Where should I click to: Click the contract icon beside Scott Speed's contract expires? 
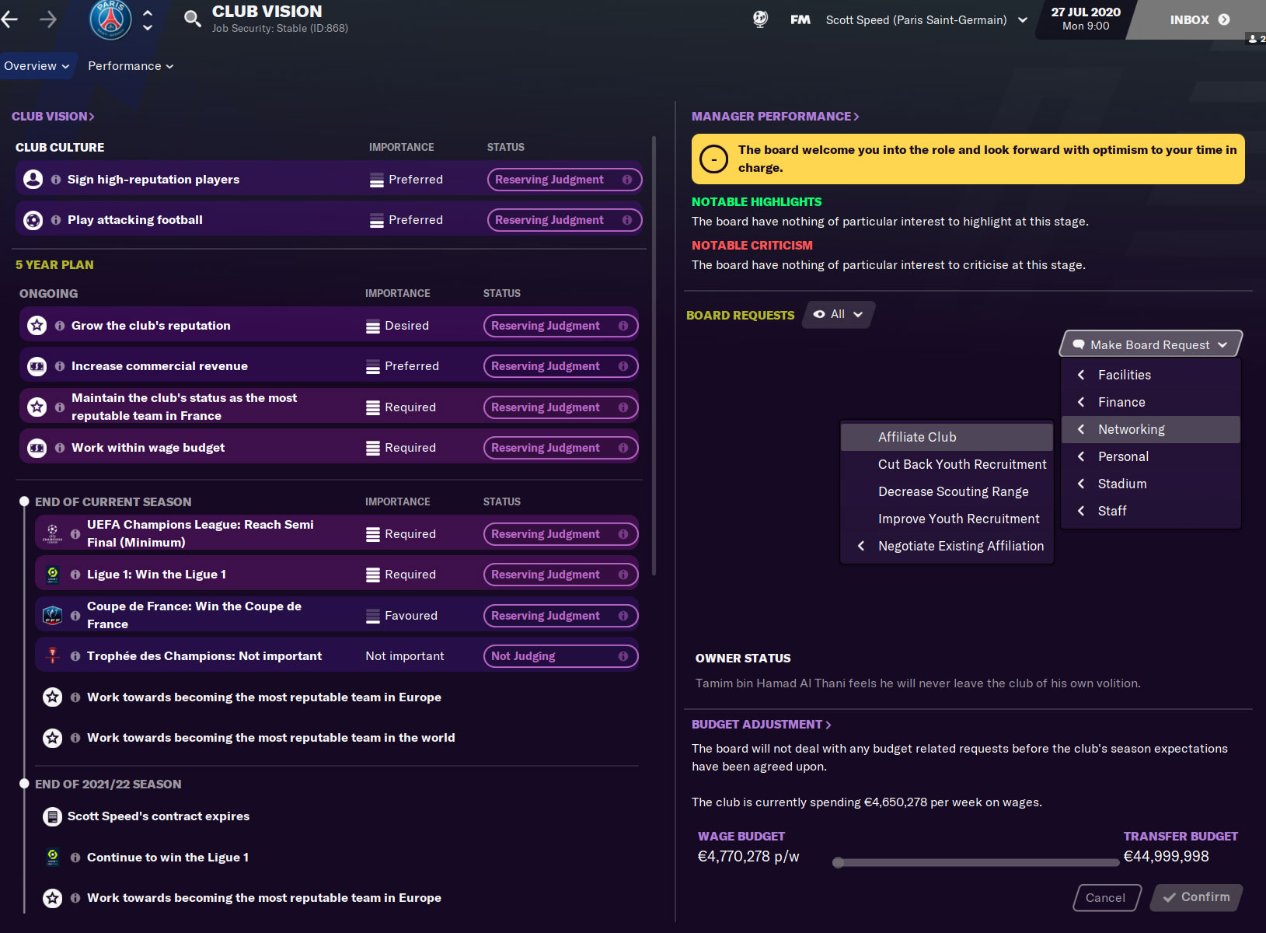pos(51,816)
